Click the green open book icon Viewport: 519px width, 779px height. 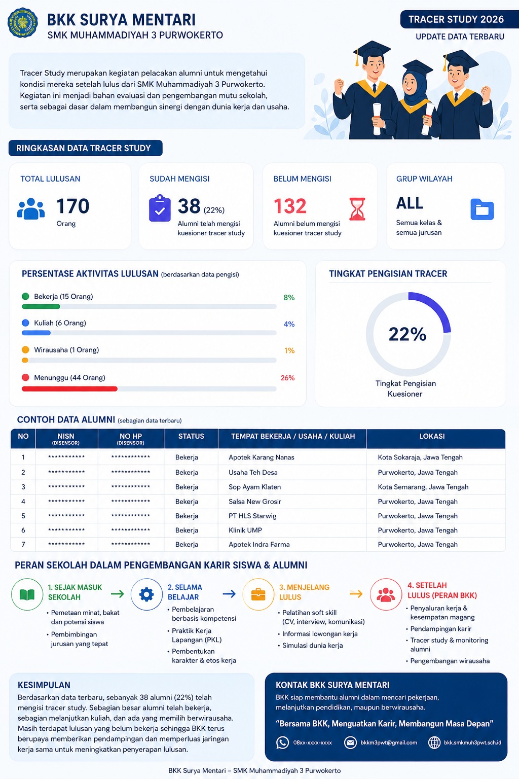(27, 594)
